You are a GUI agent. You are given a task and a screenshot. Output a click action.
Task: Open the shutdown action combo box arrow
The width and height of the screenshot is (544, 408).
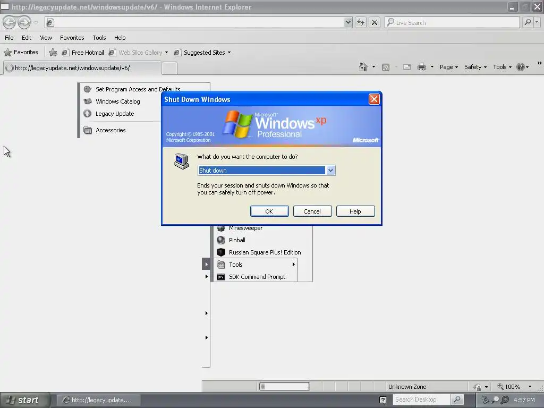pyautogui.click(x=330, y=171)
